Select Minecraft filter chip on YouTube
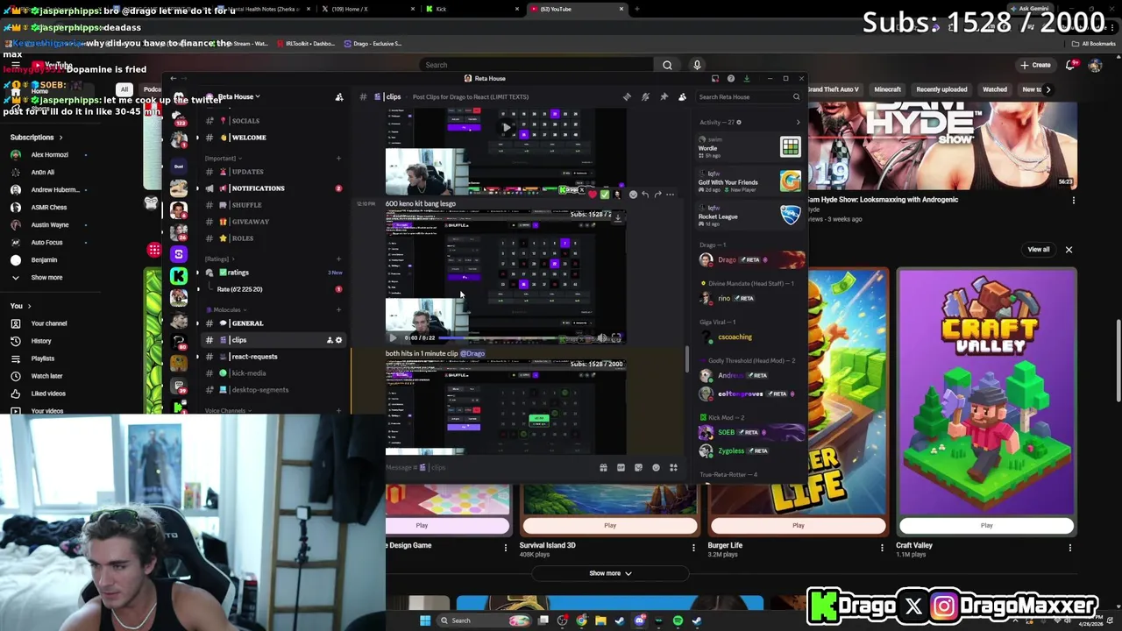1122x631 pixels. click(887, 89)
